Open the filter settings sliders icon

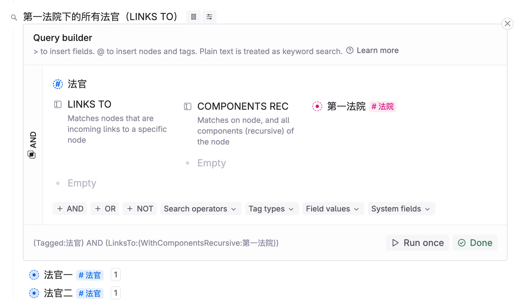[209, 16]
